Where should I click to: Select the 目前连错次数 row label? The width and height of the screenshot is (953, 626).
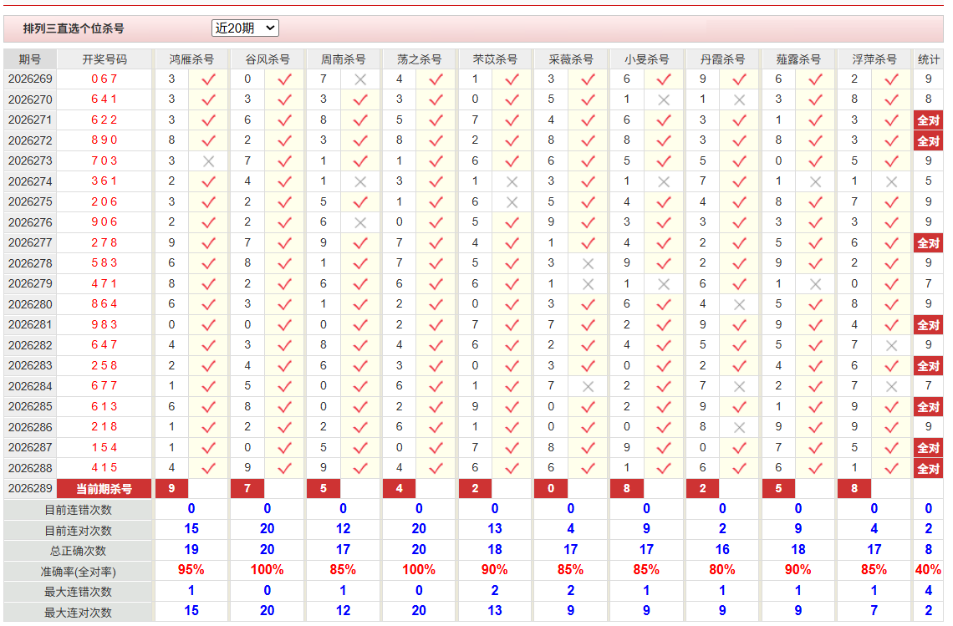[x=78, y=510]
